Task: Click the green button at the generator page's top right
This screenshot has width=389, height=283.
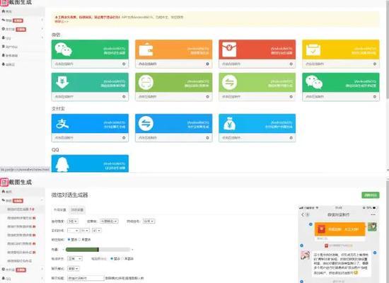Action: (370, 195)
